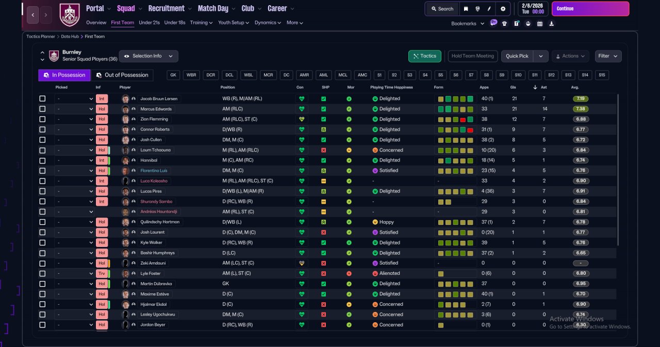Click the Burnley club crest in header
660x347 pixels.
(70, 14)
